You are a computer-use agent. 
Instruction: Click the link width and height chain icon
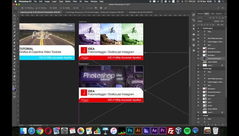pyautogui.click(x=61, y=8)
